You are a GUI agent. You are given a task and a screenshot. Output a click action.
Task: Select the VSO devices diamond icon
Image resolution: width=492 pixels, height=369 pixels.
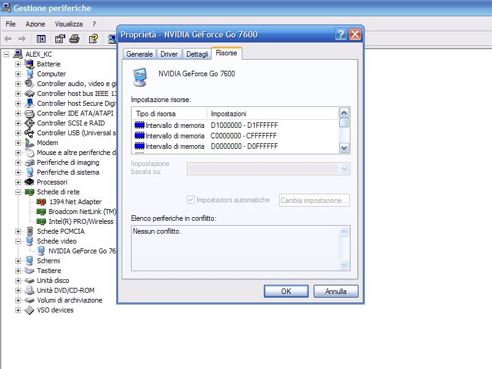click(30, 311)
